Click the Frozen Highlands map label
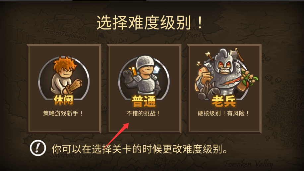The width and height of the screenshot is (304, 171). tap(66, 33)
